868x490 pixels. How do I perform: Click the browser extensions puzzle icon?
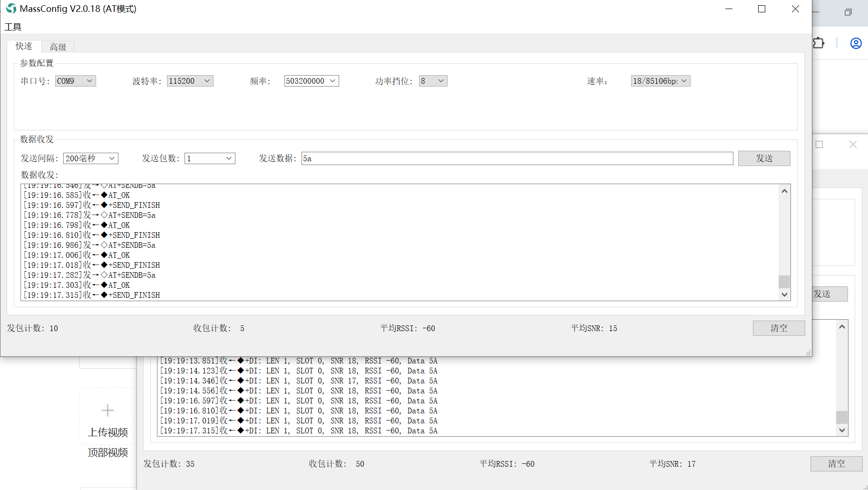tap(818, 43)
